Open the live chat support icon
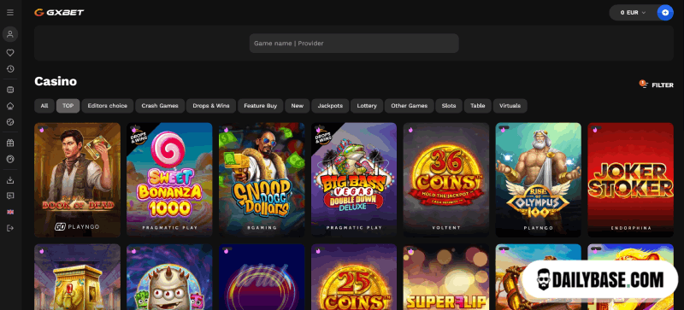 point(10,196)
